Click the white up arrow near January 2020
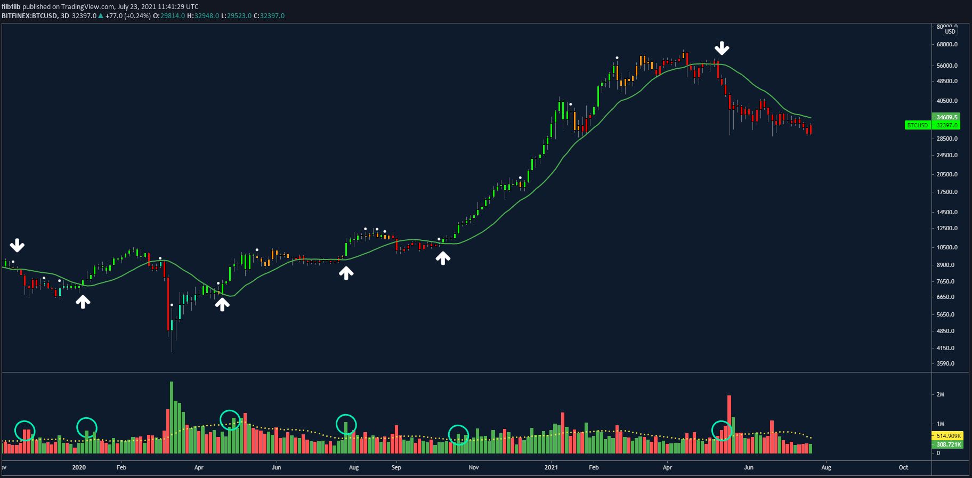Screen dimensions: 972x478 [83, 302]
